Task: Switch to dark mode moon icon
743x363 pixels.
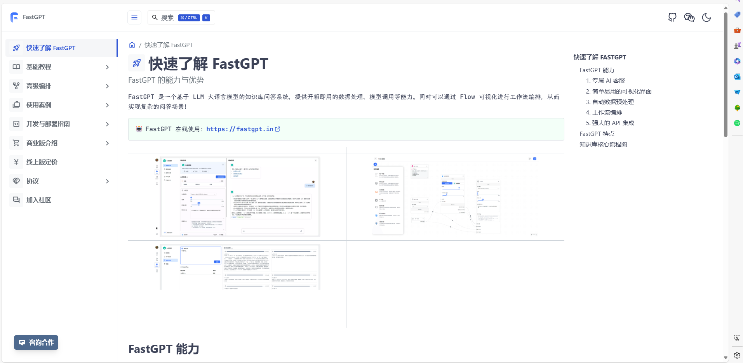Action: coord(706,17)
